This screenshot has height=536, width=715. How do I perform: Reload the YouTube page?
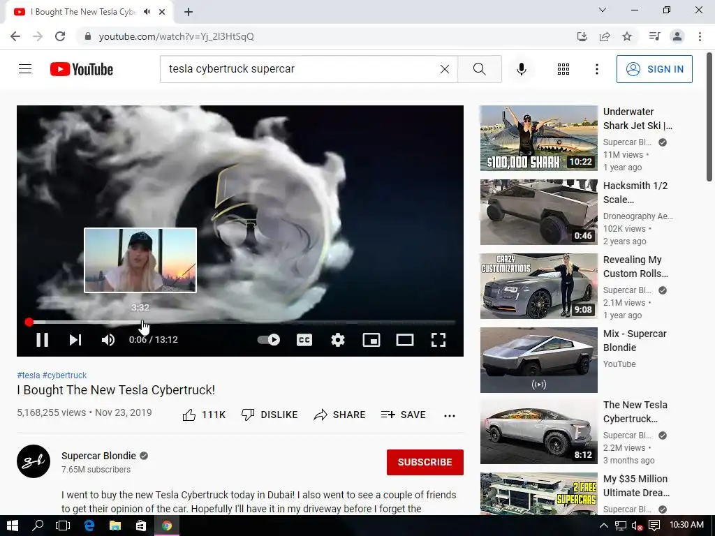(x=60, y=36)
